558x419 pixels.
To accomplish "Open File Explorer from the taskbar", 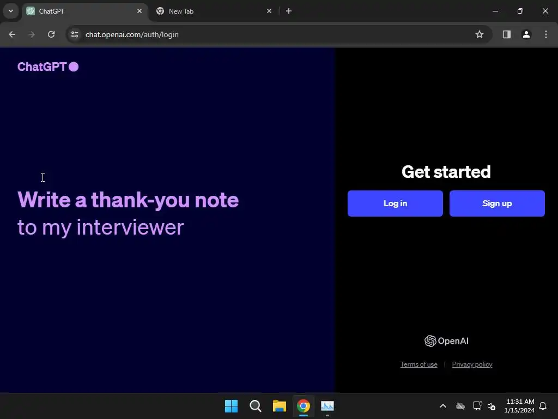I will 280,406.
